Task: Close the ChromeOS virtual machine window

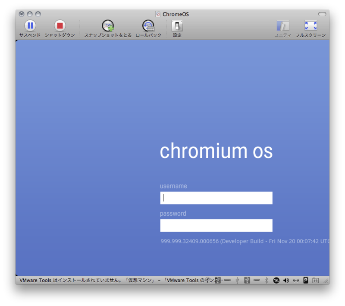Action: [22, 14]
